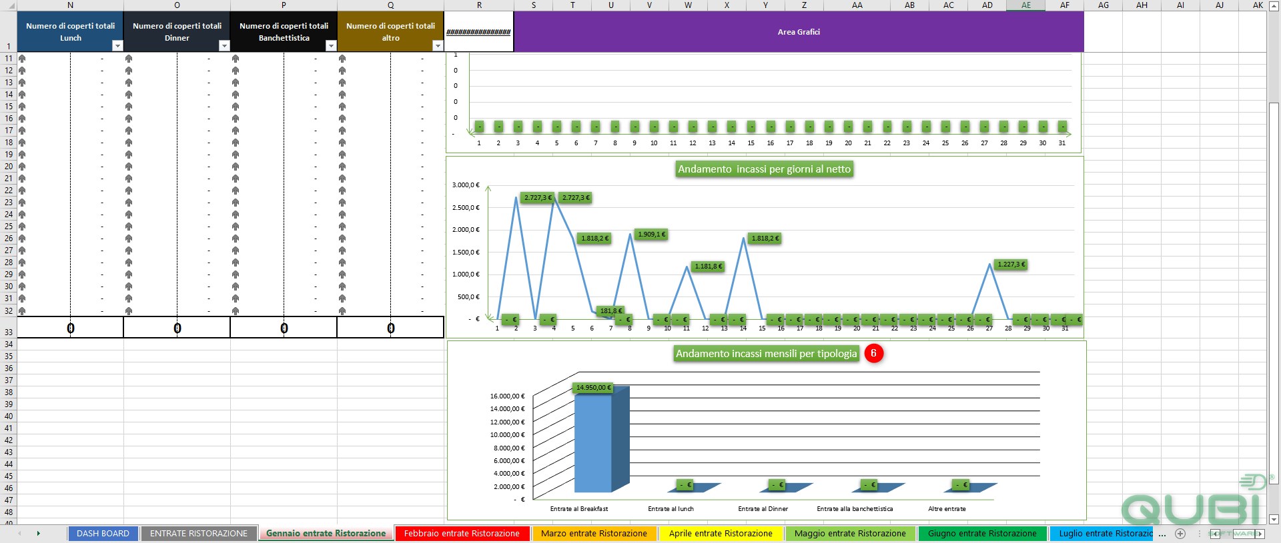Go to Marzo entrate Ristorazione sheet

coord(594,534)
